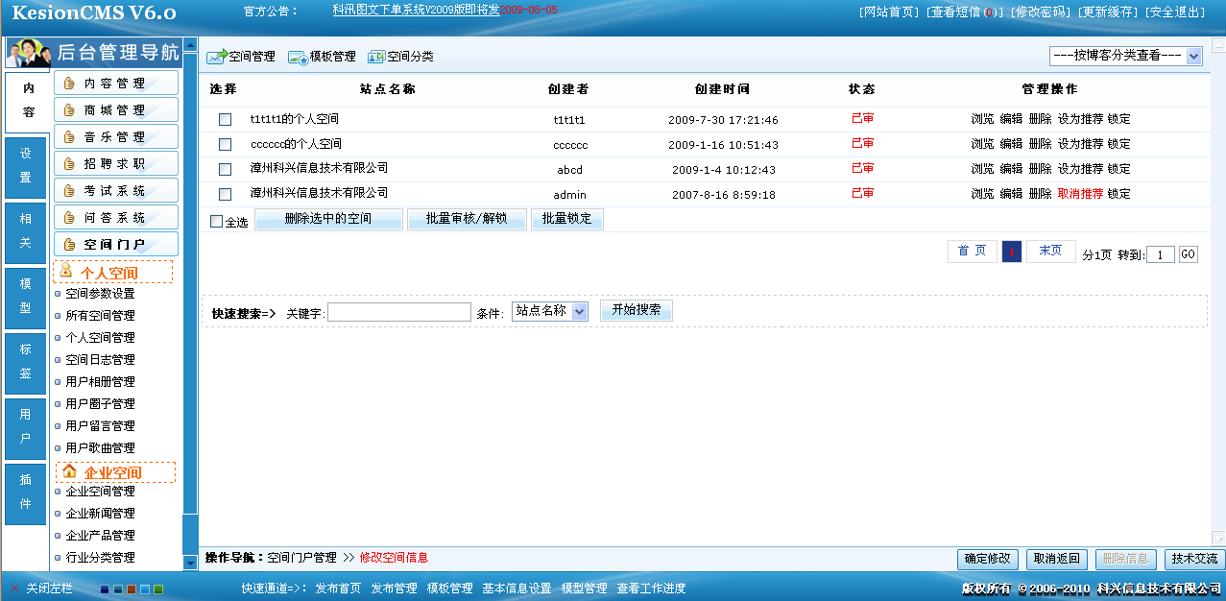Click the red X 关闭左栏 icon

[x=14, y=589]
